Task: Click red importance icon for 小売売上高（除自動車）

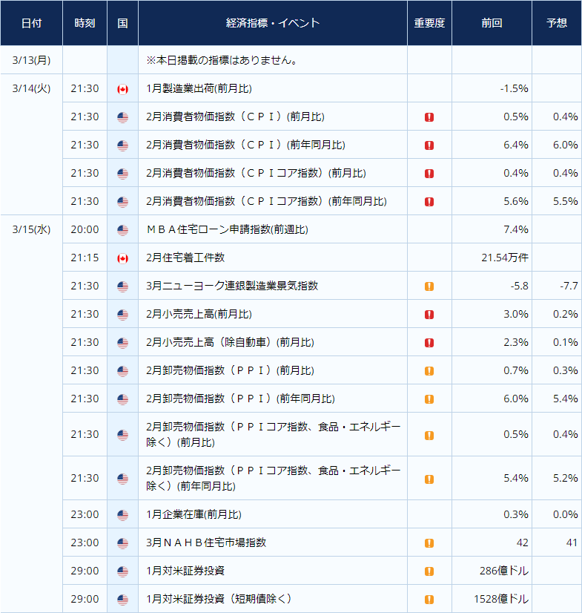Action: (x=429, y=343)
